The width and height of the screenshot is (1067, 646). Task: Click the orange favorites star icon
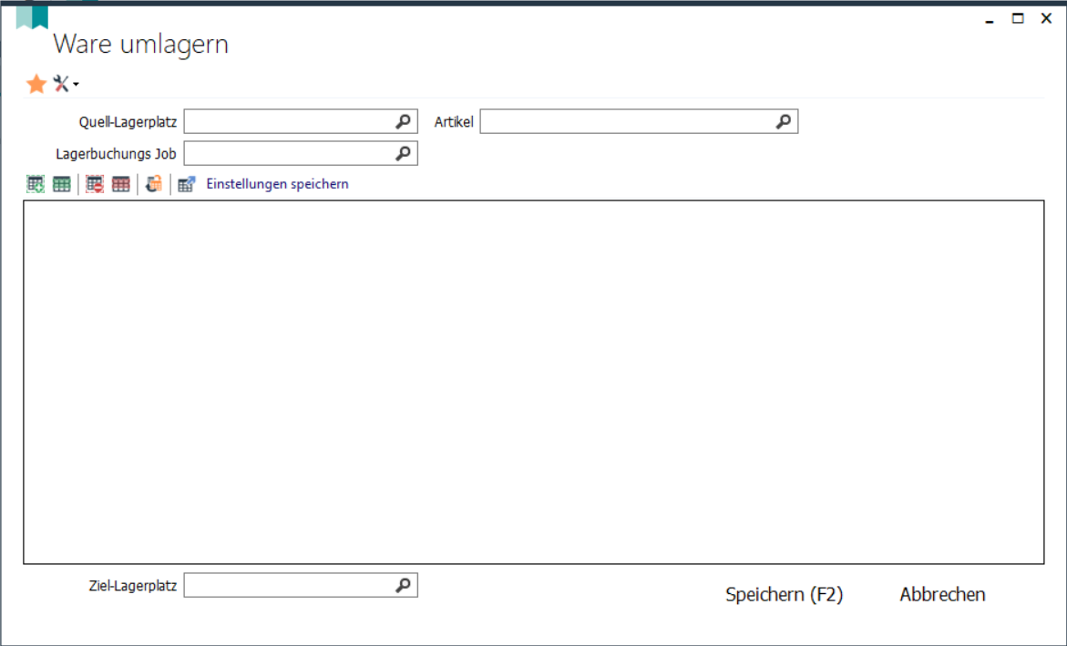(x=36, y=85)
